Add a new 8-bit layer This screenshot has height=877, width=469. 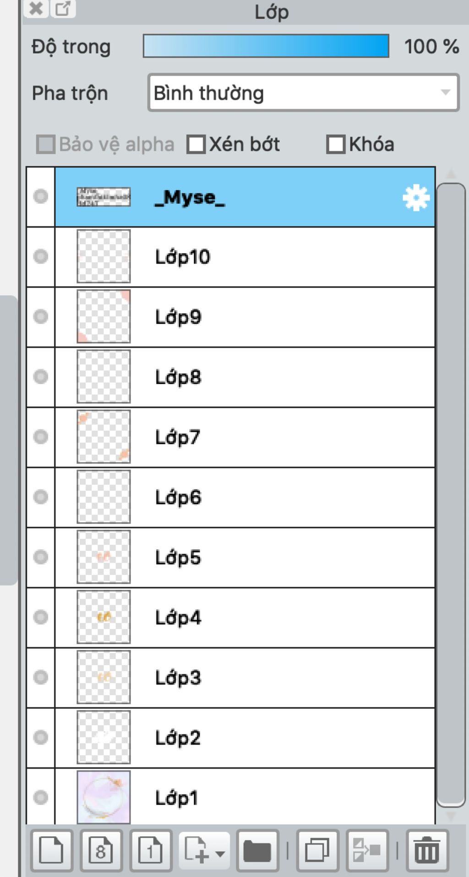tap(101, 850)
